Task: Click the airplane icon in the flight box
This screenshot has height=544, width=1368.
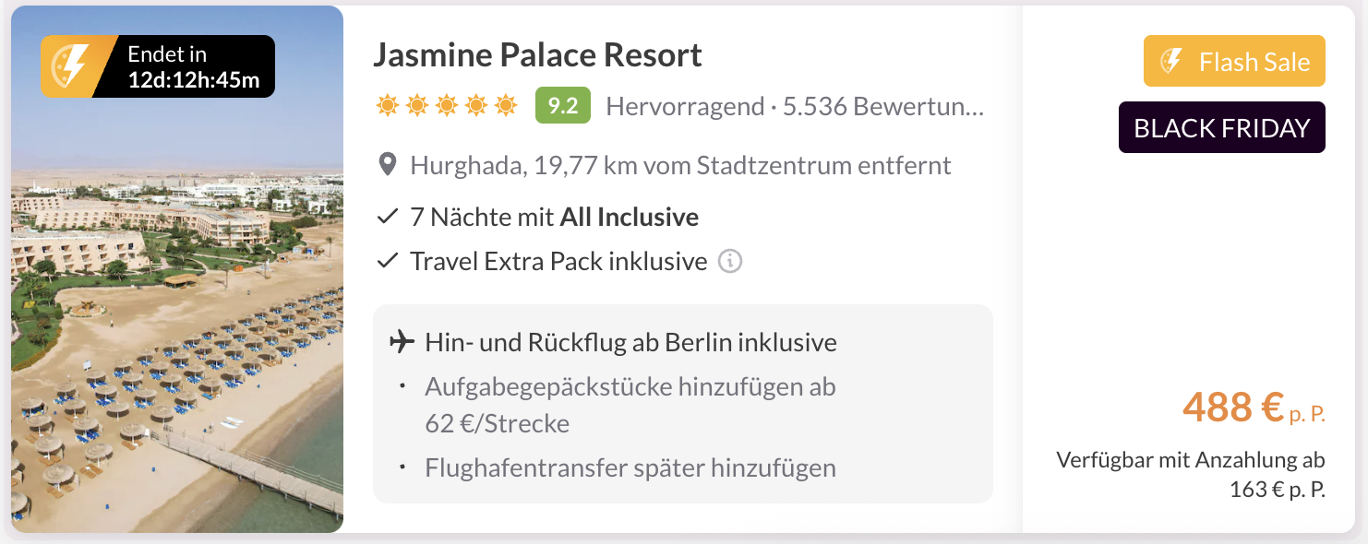Action: point(402,343)
